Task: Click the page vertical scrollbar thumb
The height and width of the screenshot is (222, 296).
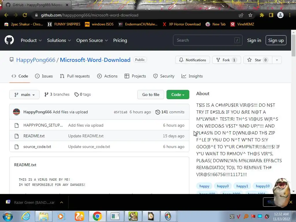Action: 293,45
